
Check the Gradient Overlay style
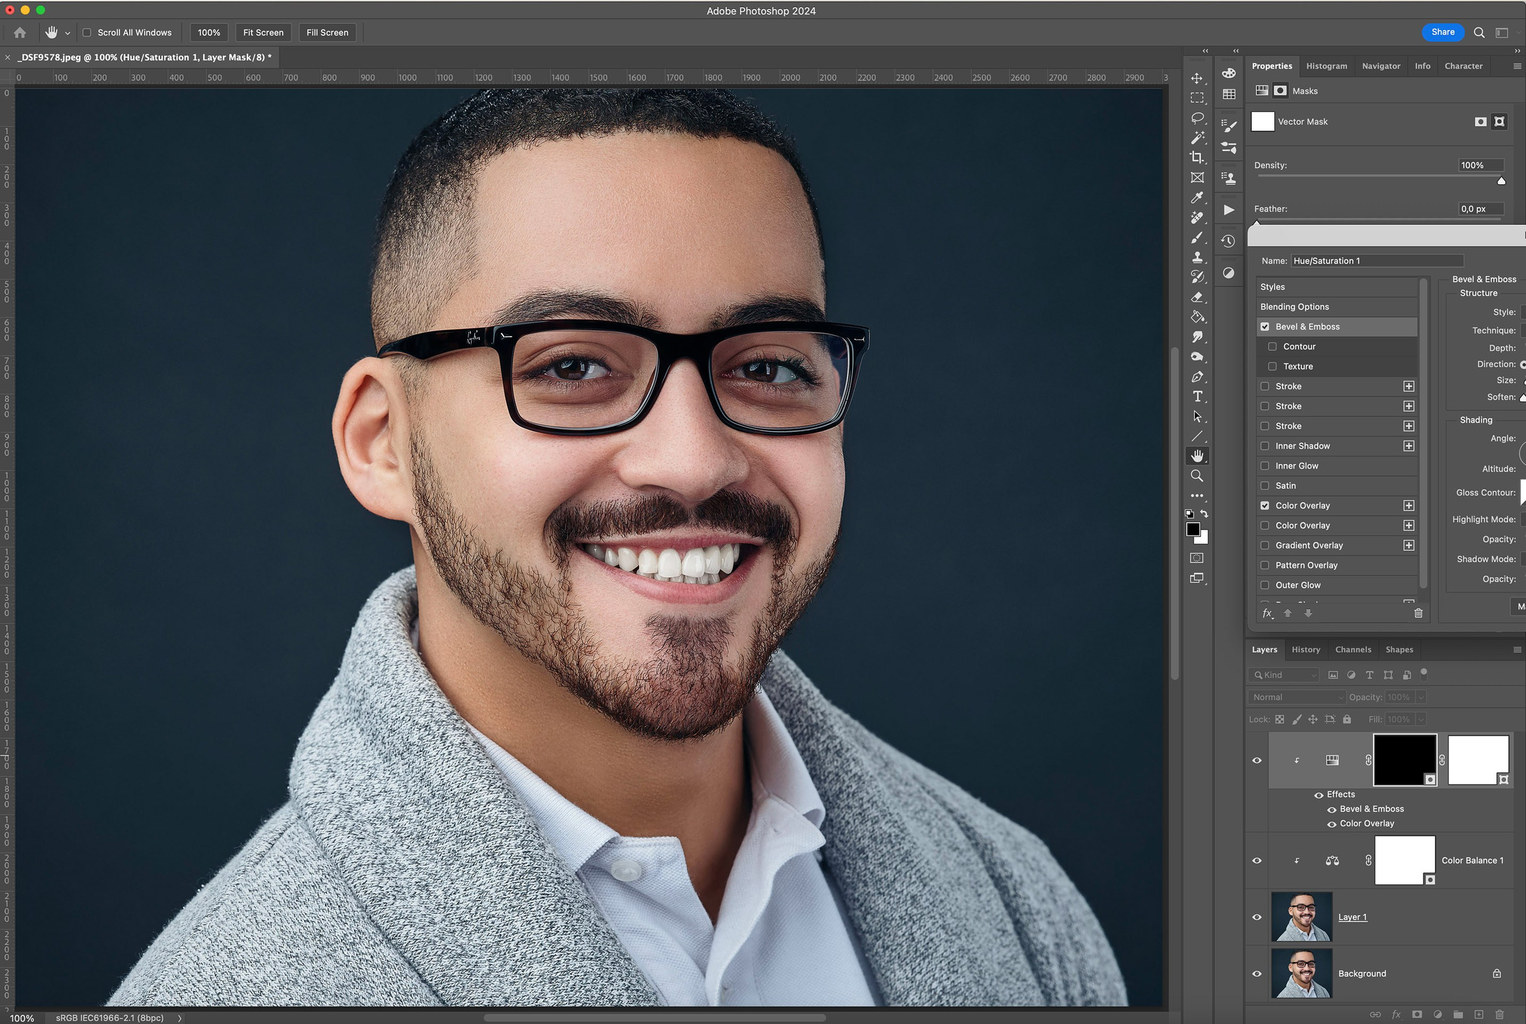(1265, 545)
